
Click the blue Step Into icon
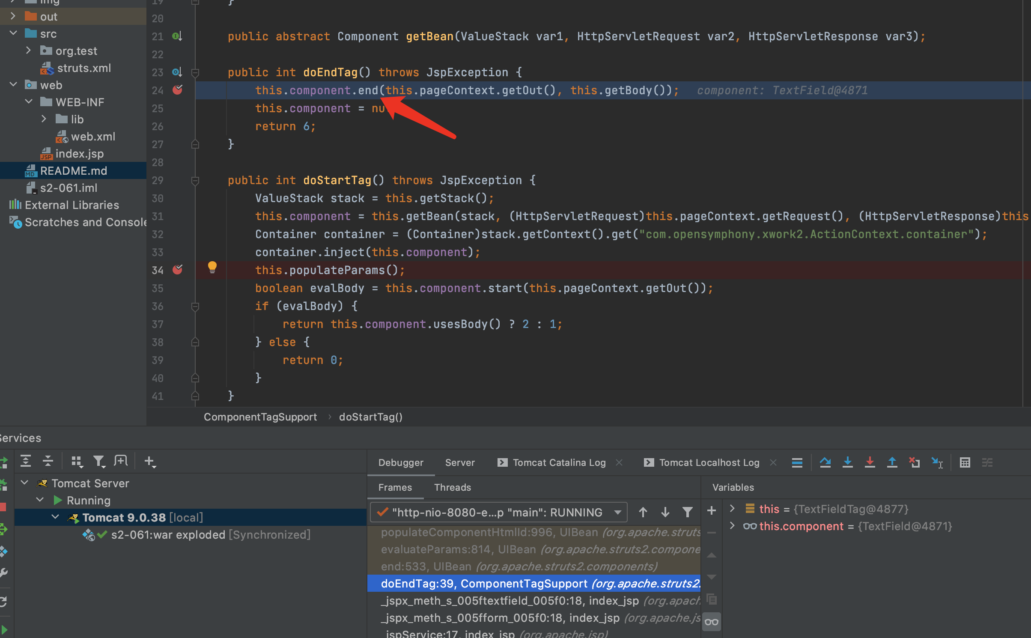(x=847, y=462)
